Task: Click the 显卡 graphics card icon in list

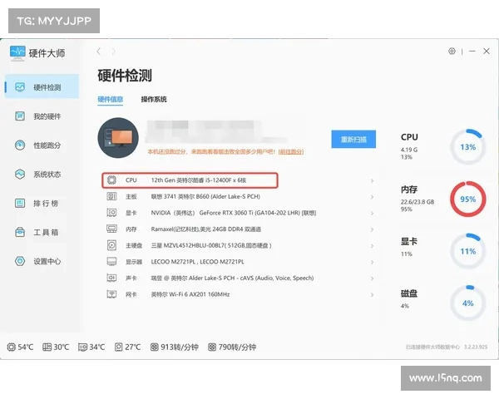Action: coord(111,213)
